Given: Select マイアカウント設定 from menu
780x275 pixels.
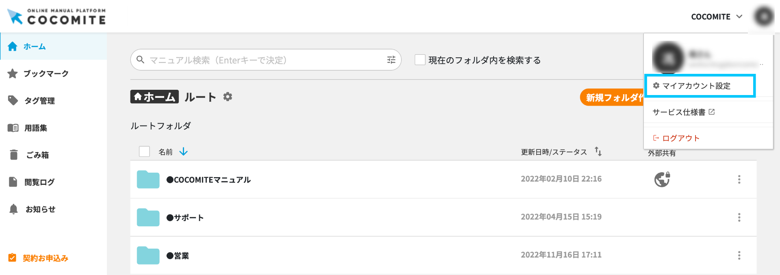Looking at the screenshot, I should coord(696,86).
